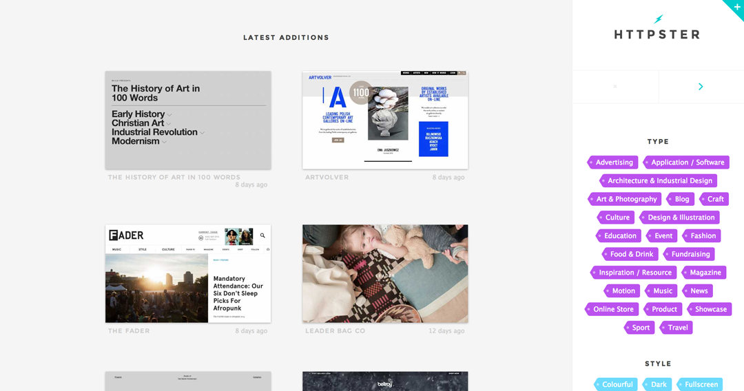Filter by Culture tag

coord(615,218)
